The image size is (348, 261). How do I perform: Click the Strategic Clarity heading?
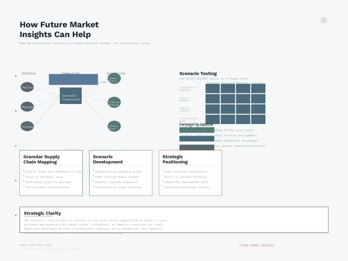click(x=42, y=213)
